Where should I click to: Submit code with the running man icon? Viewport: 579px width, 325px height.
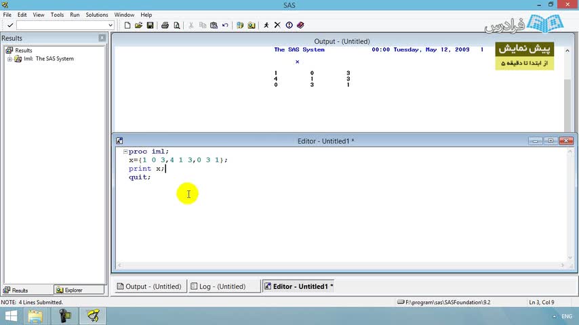(266, 25)
